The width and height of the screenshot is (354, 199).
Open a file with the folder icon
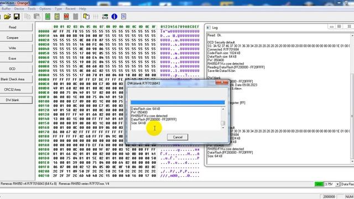[7, 17]
